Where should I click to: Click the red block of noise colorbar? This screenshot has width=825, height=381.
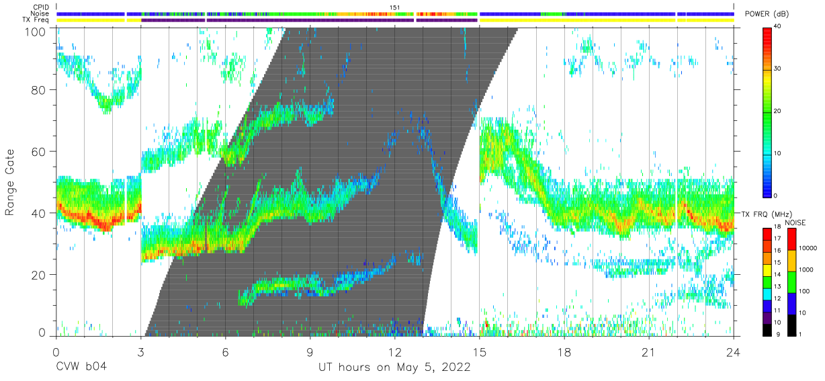[791, 239]
